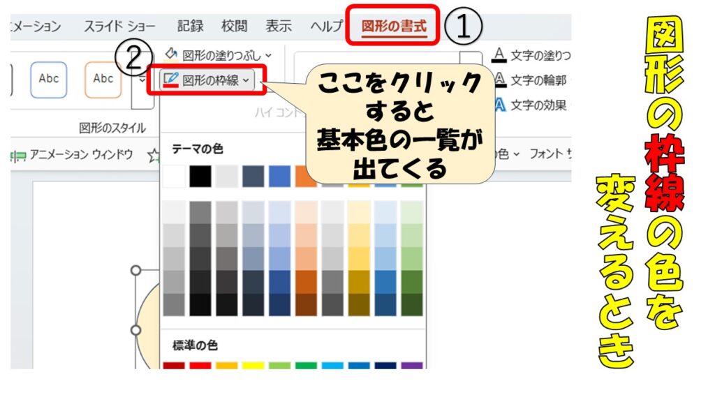The image size is (715, 402).
Task: Choose dark navy blue in 標準の色
Action: point(385,366)
